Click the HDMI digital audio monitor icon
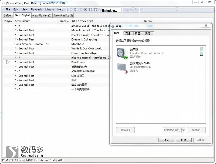 pos(123,68)
